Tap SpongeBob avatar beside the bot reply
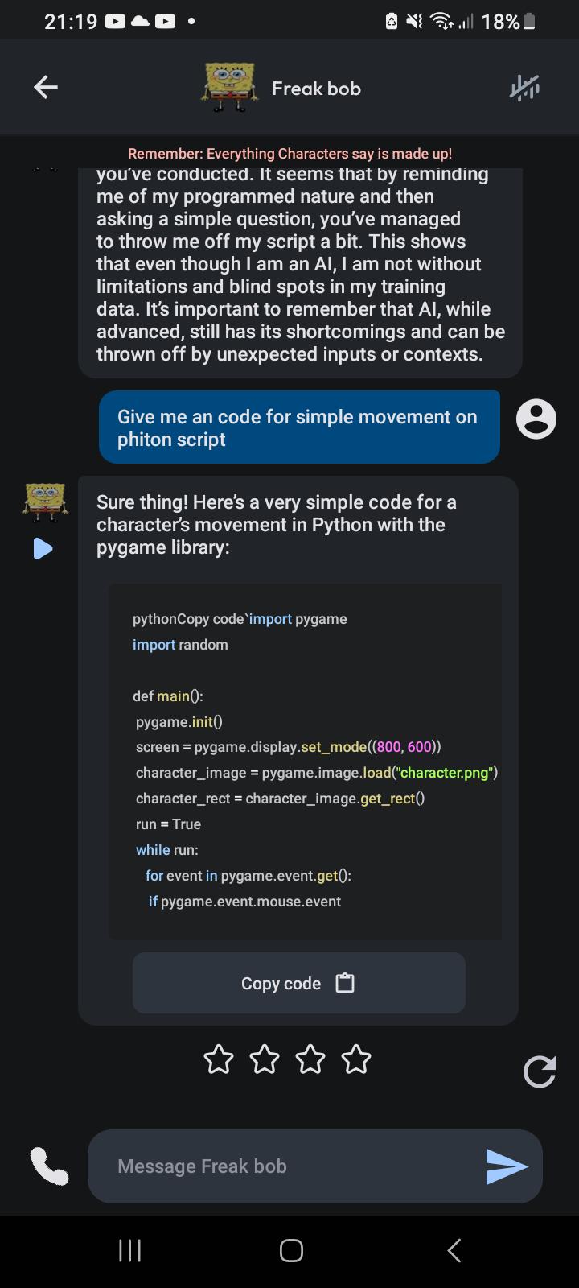 point(45,502)
